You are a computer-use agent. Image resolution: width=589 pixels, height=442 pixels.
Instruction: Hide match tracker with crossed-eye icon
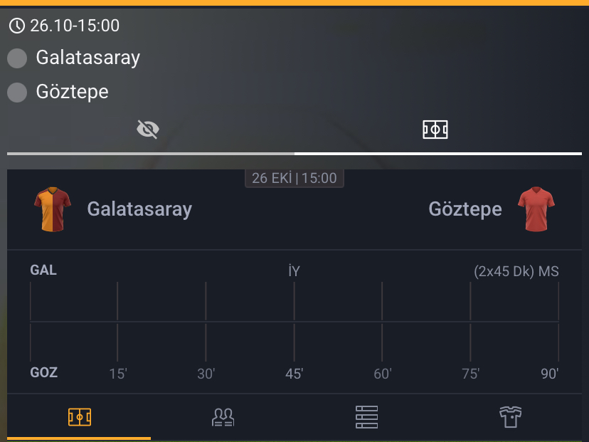tap(148, 130)
